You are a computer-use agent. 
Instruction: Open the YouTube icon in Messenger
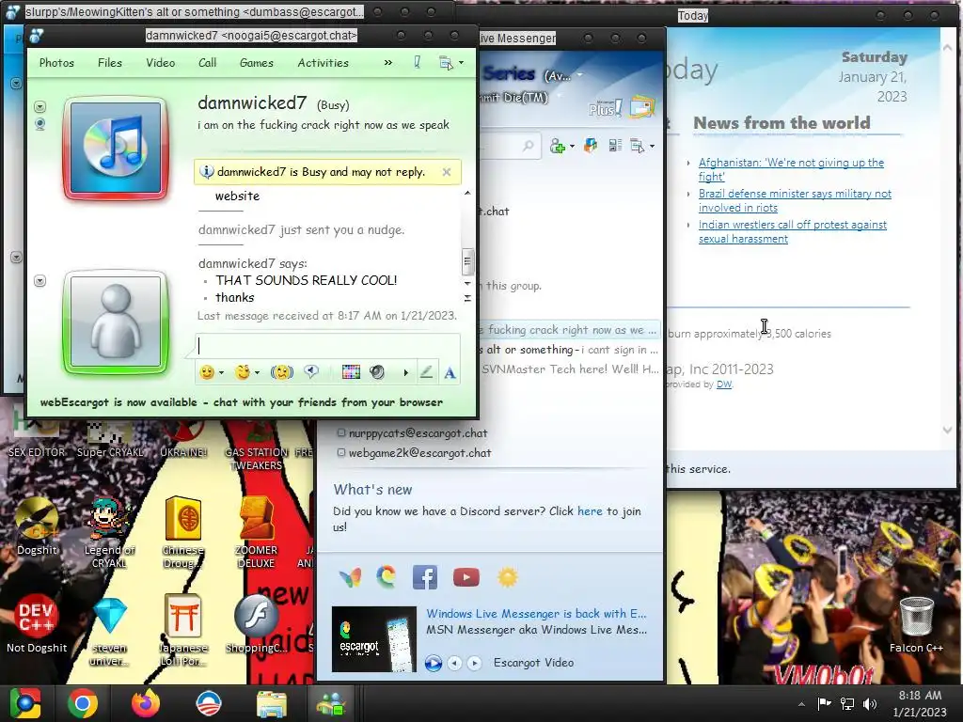click(x=466, y=578)
